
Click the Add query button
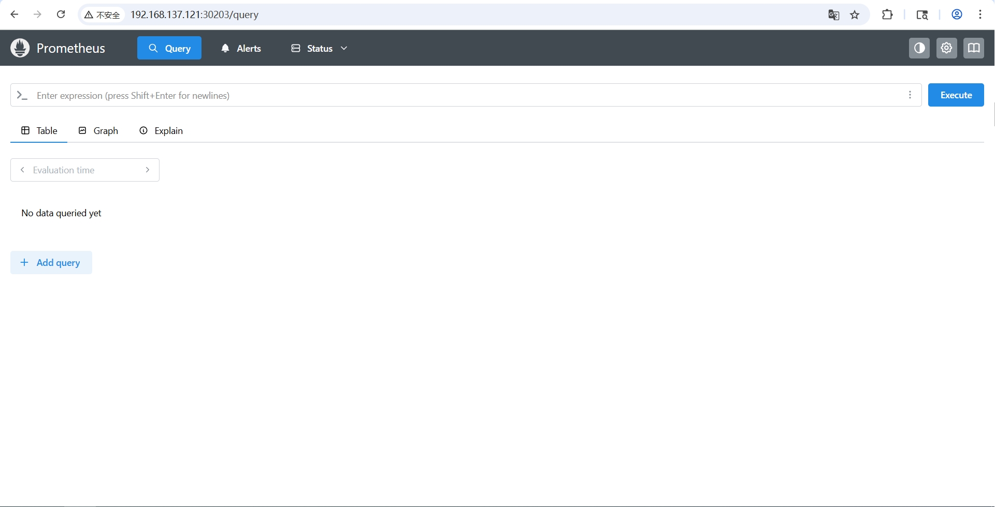[x=51, y=263]
